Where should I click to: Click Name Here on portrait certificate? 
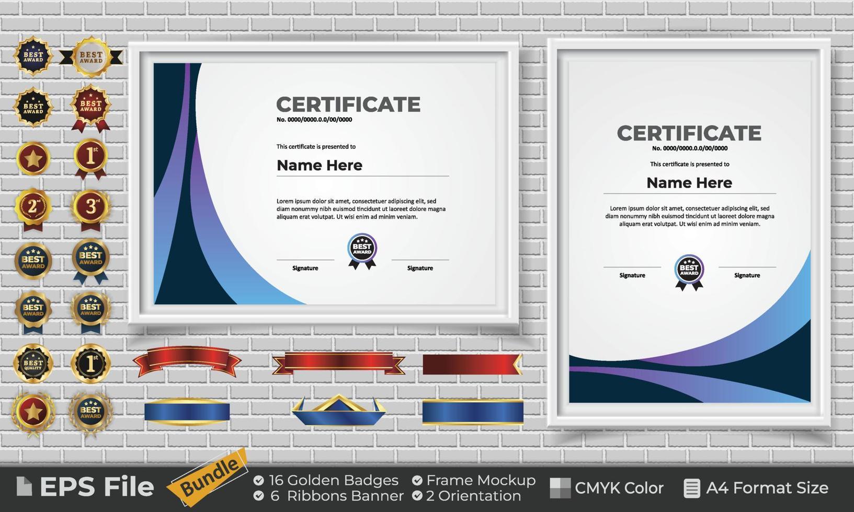(x=689, y=183)
